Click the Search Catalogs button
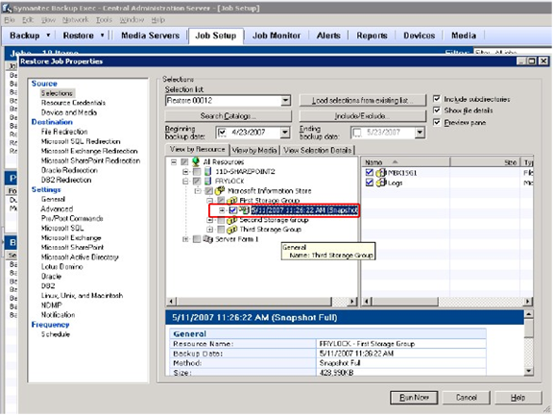554x416 pixels. [228, 116]
